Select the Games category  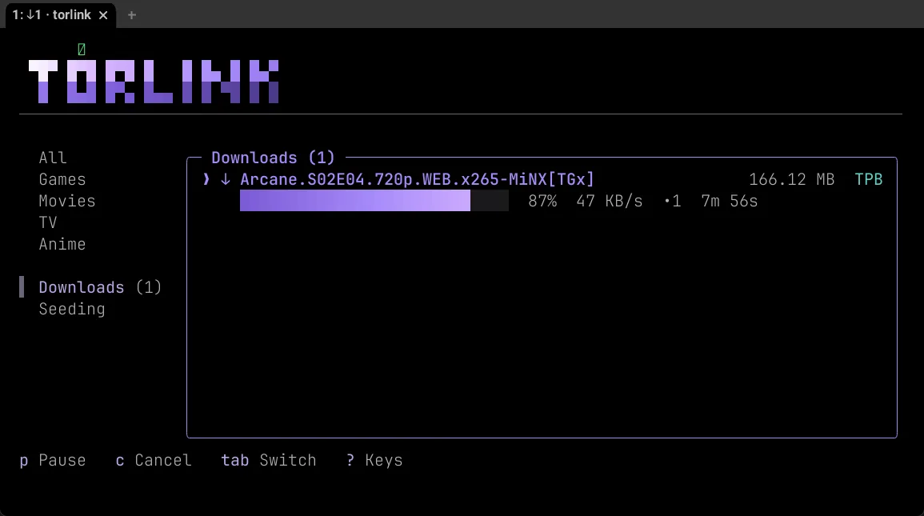coord(62,180)
